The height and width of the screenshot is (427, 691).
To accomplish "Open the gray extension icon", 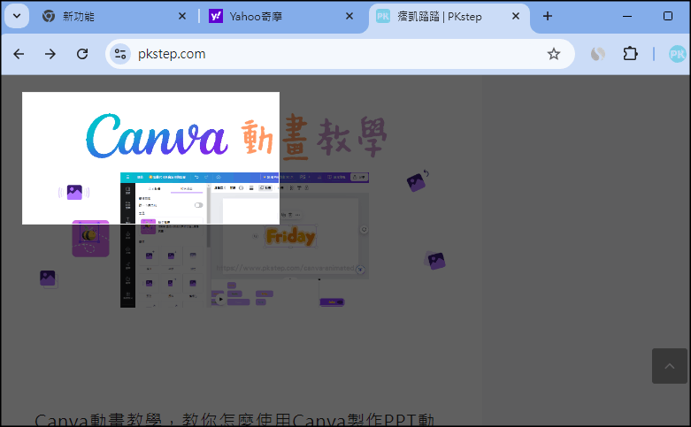I will (597, 54).
